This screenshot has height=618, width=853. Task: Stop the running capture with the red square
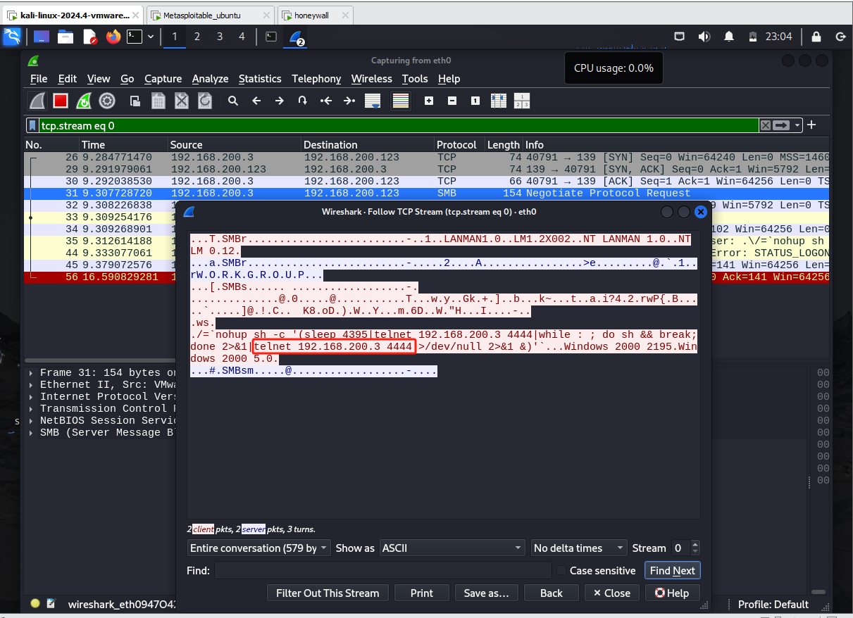61,101
